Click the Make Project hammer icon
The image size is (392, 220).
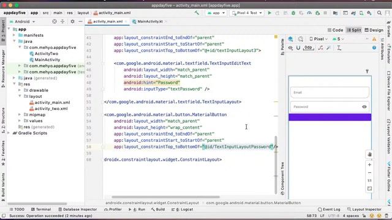click(x=197, y=13)
